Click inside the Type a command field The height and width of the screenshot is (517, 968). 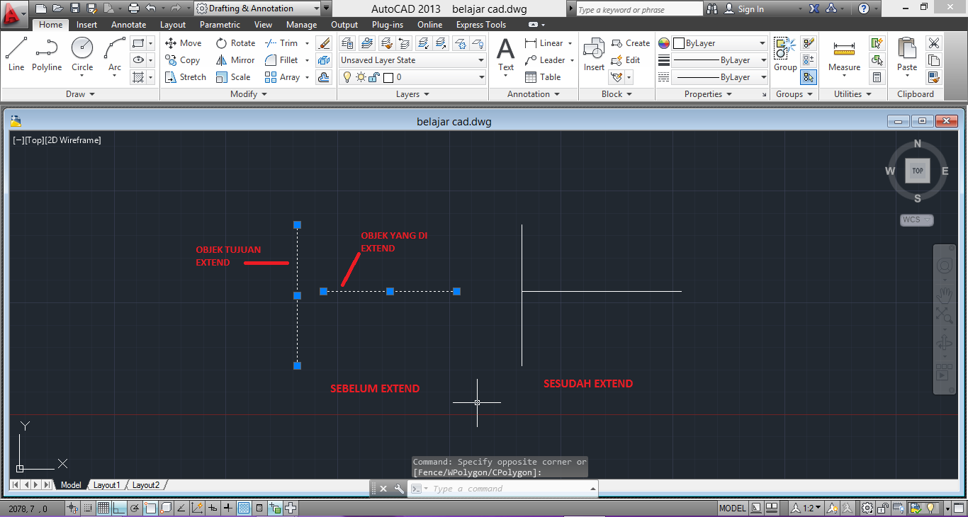(496, 488)
